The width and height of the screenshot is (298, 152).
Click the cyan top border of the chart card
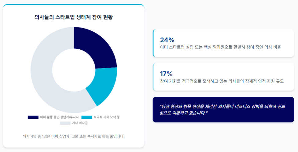coord(74,5)
